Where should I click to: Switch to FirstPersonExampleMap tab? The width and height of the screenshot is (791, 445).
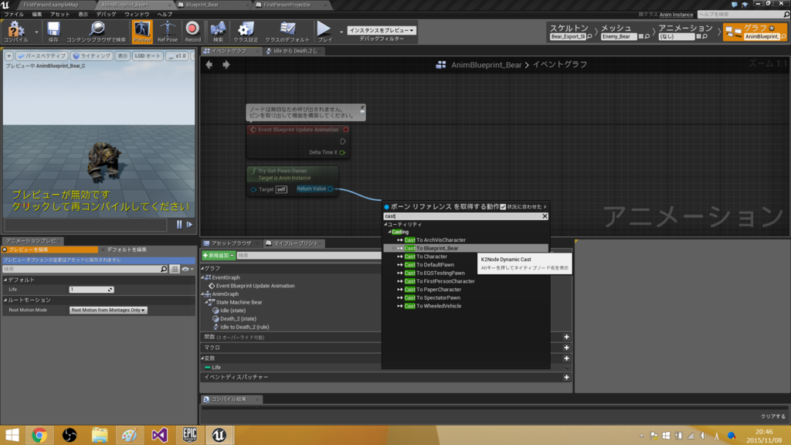tap(50, 5)
